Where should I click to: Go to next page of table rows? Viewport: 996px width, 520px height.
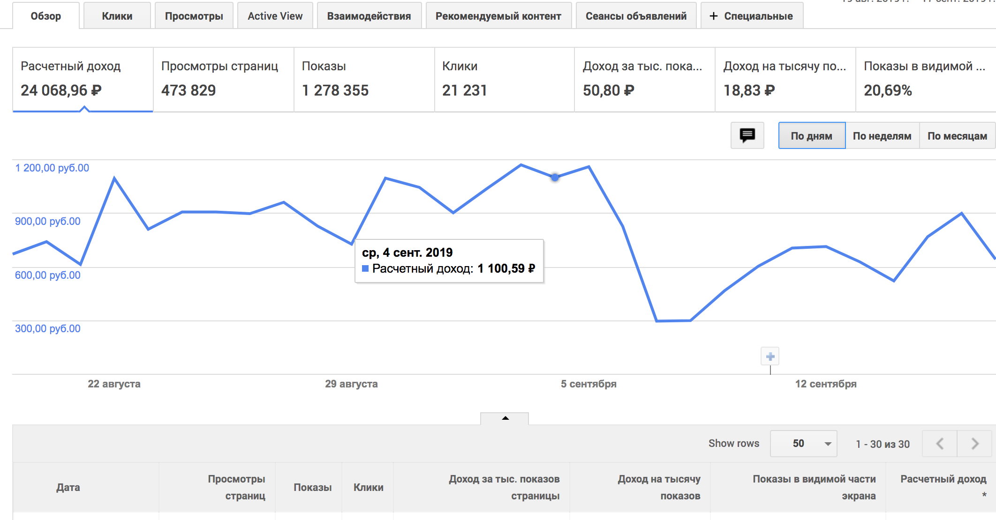pyautogui.click(x=974, y=444)
